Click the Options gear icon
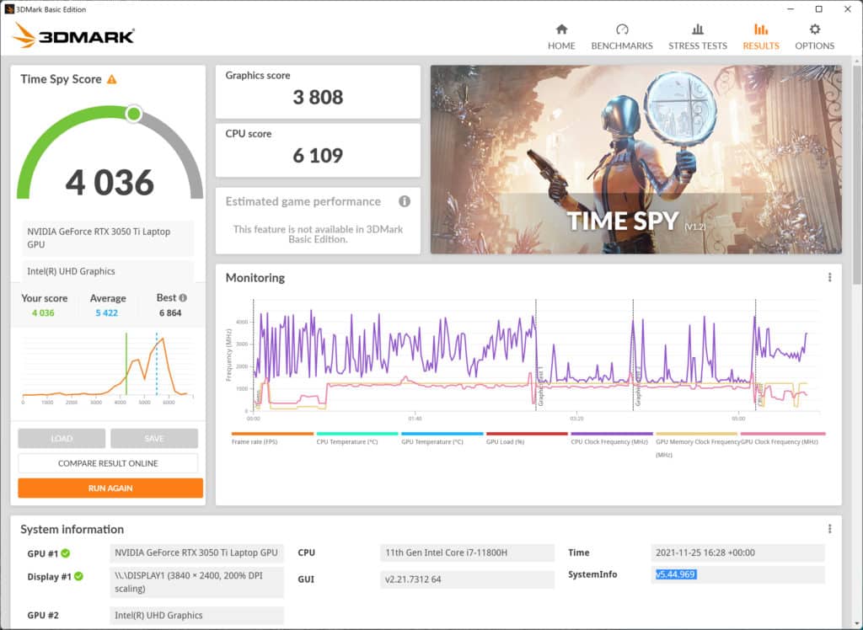 coord(815,29)
